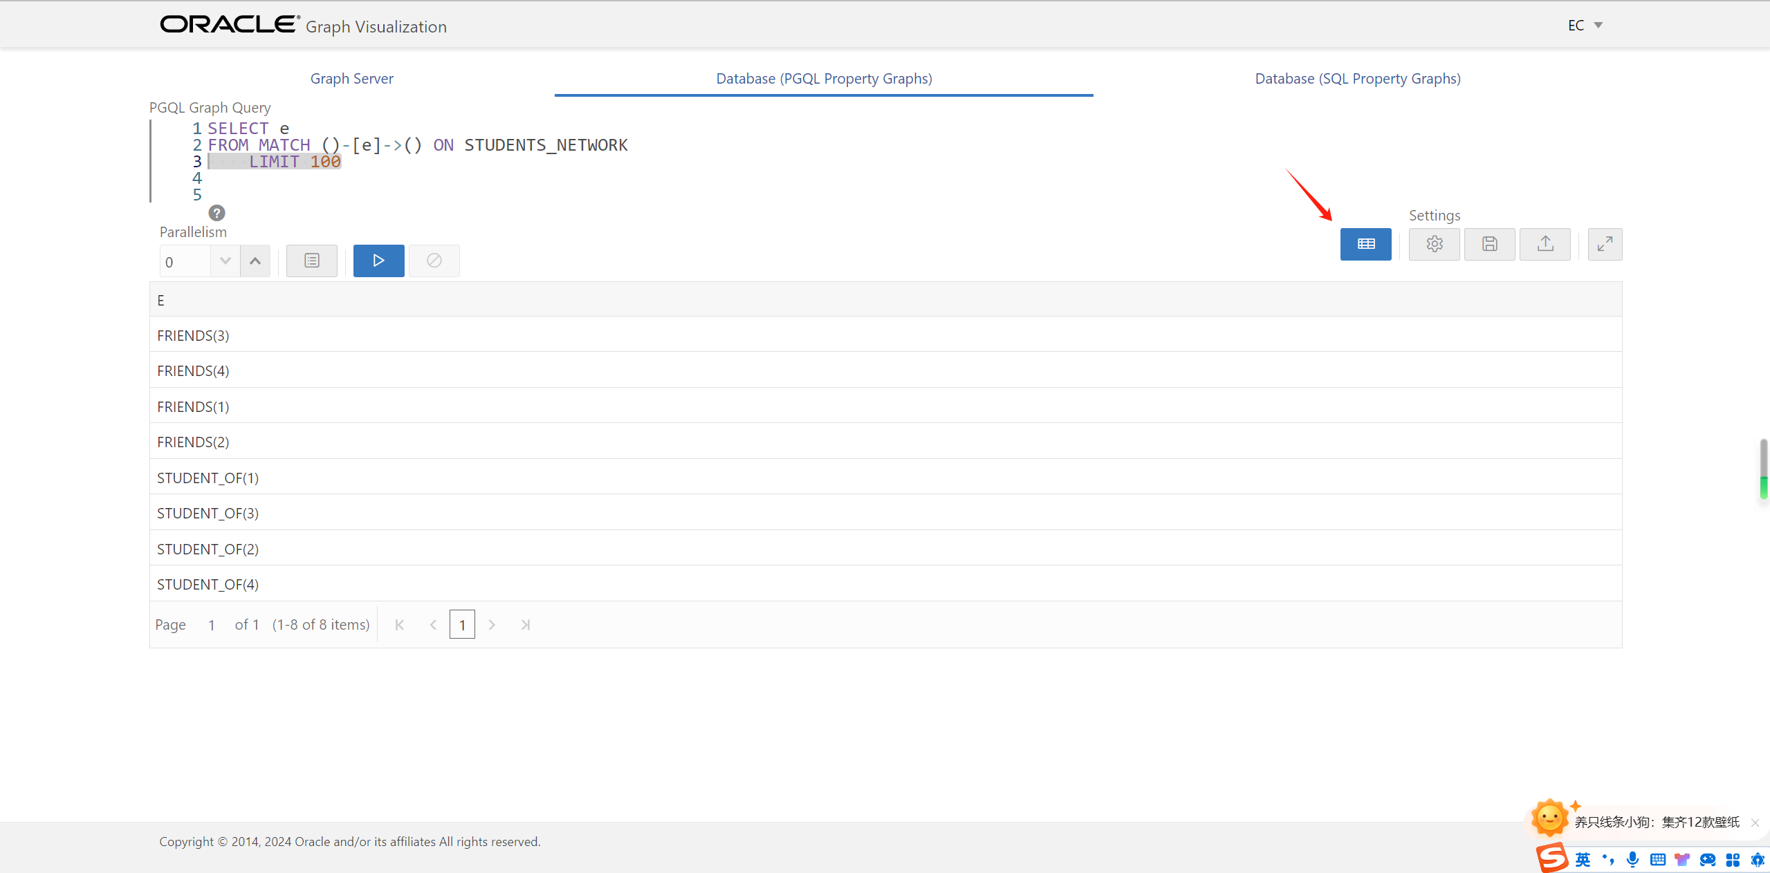The image size is (1770, 873).
Task: Click the Parallelism value field
Action: tap(185, 262)
